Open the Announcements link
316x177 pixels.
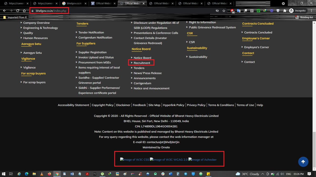[x=145, y=78]
